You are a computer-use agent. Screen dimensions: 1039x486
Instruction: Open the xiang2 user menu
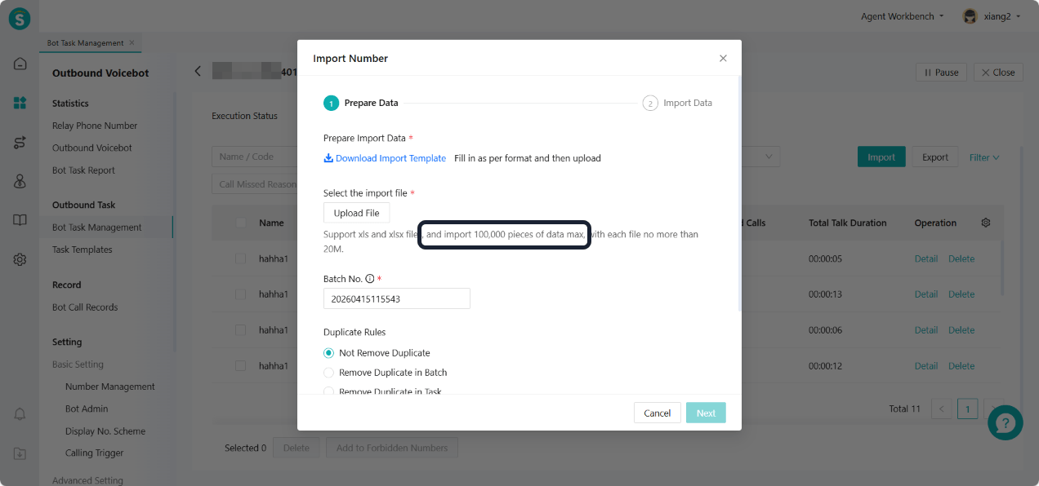click(992, 16)
